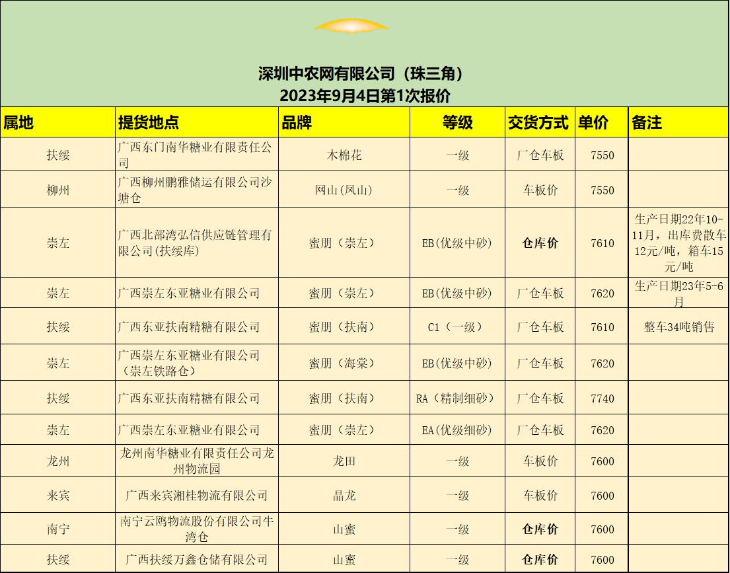Click the 柳州 region cell
The height and width of the screenshot is (573, 730).
[58, 190]
